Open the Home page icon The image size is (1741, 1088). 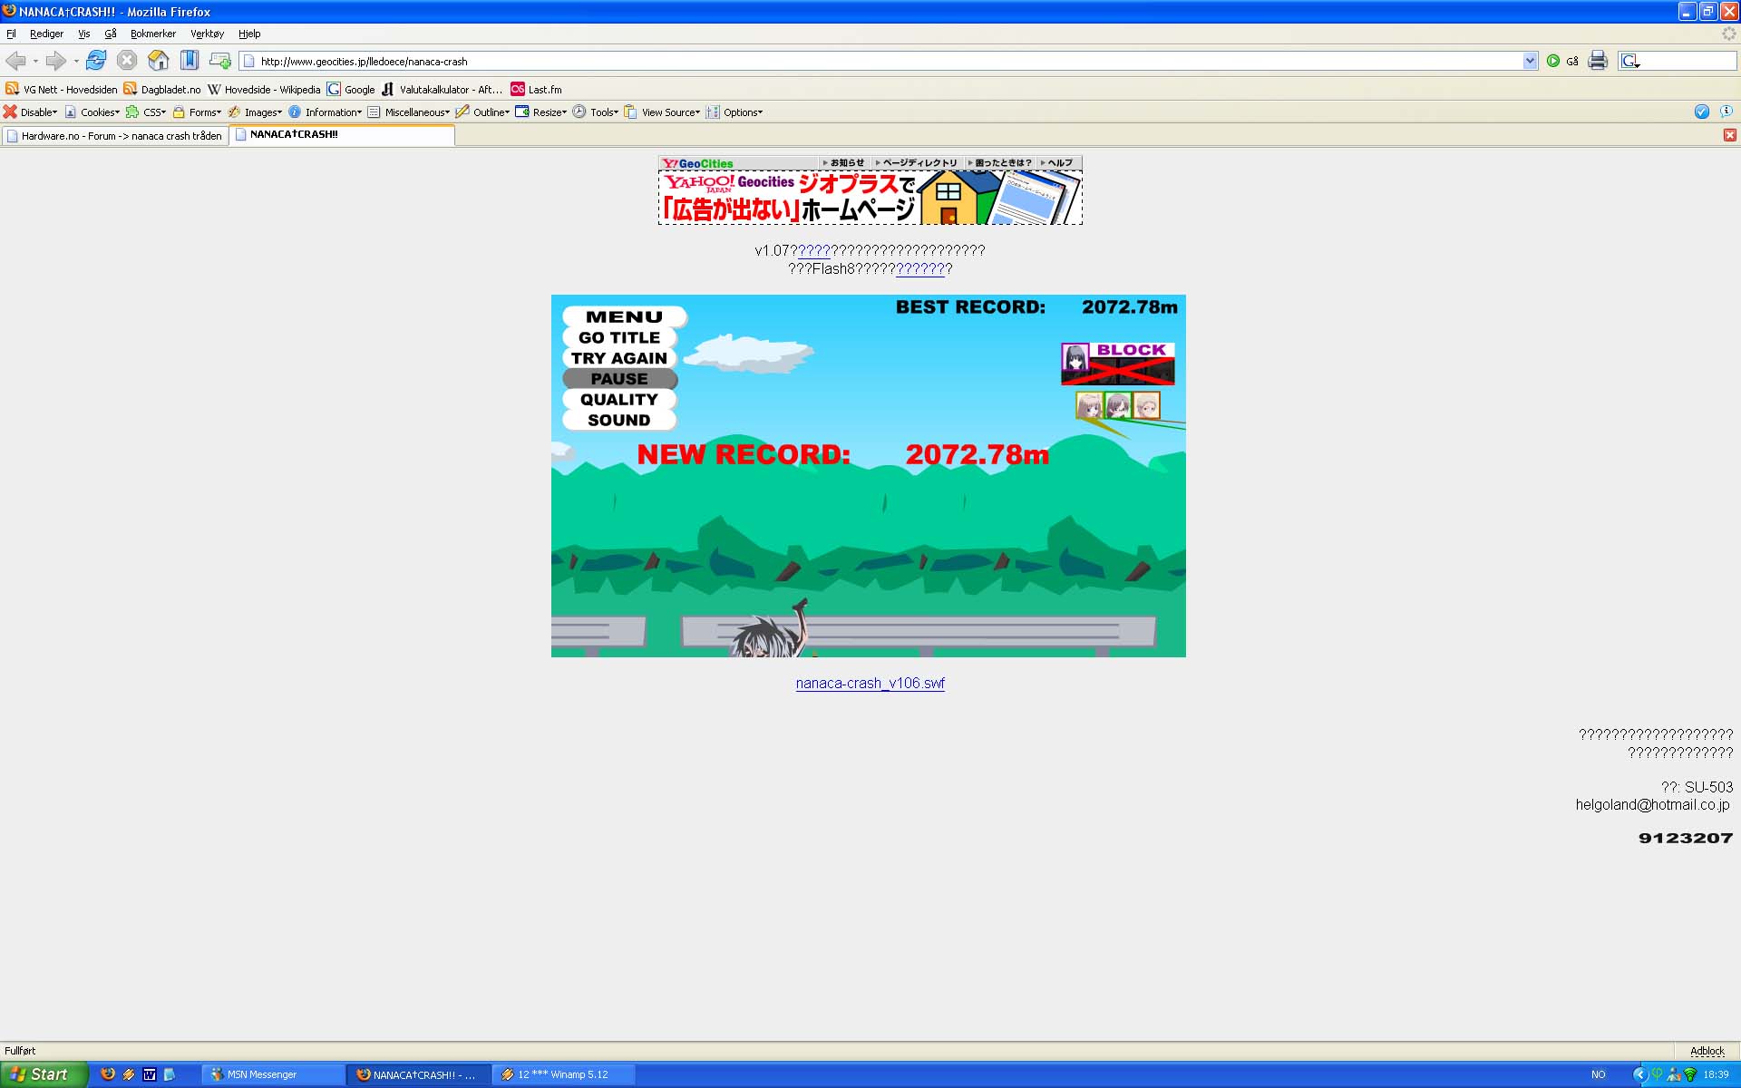tap(159, 61)
